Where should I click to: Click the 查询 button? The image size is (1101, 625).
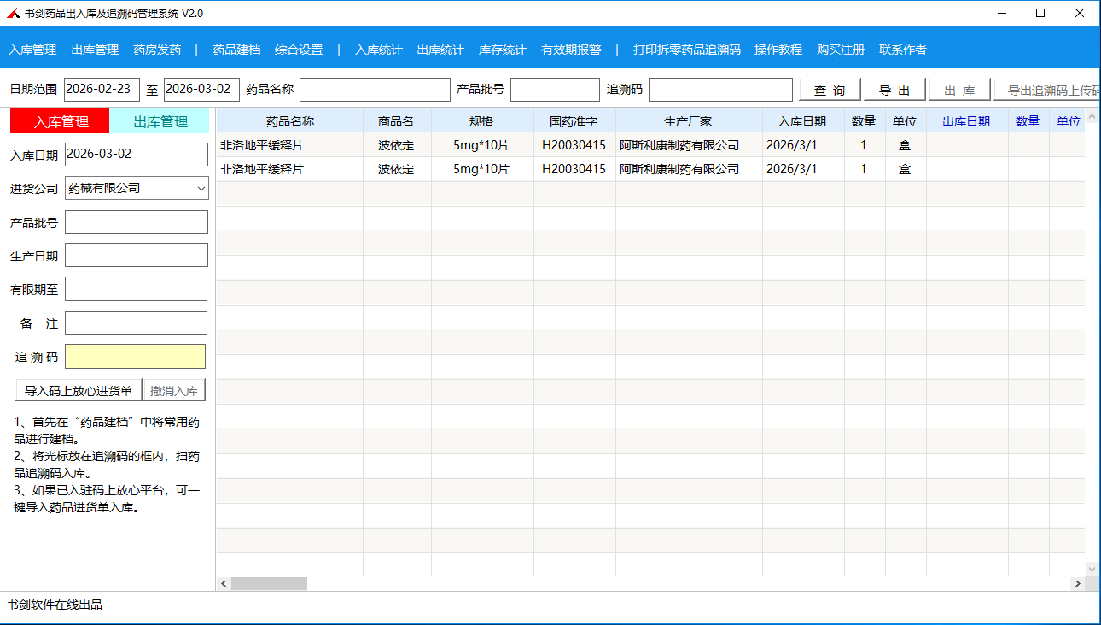[830, 90]
